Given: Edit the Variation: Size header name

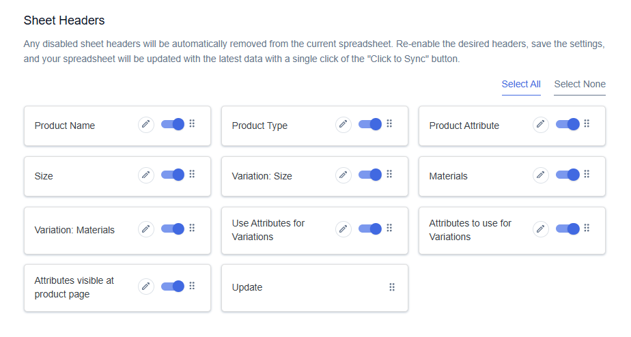Looking at the screenshot, I should pyautogui.click(x=343, y=175).
